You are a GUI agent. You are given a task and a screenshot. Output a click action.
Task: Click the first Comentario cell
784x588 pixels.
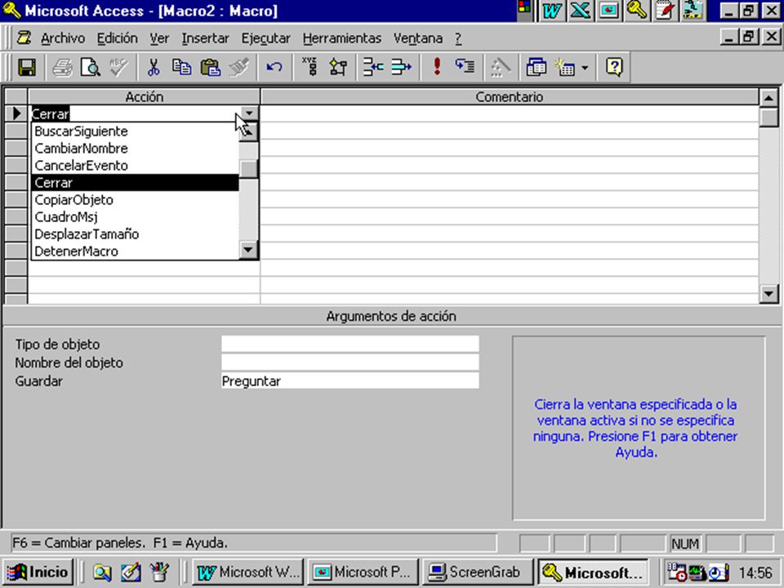click(x=509, y=114)
